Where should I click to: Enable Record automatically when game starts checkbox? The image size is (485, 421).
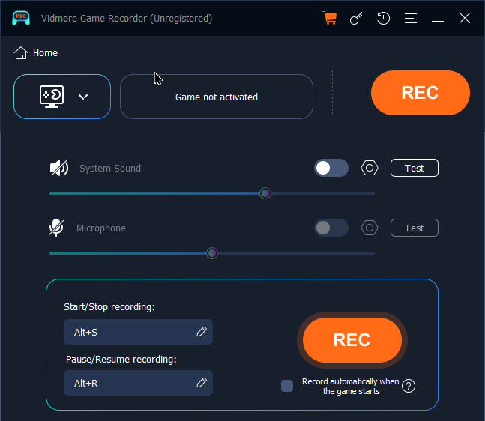pos(287,386)
